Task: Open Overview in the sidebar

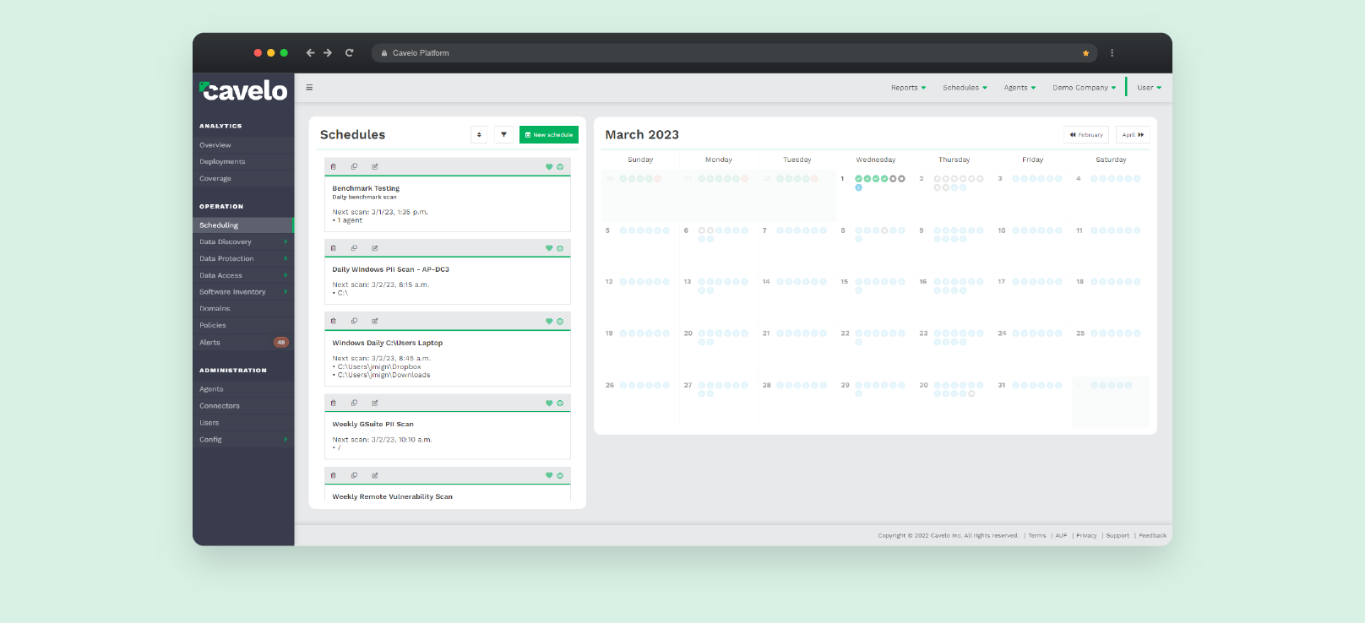Action: pos(243,145)
